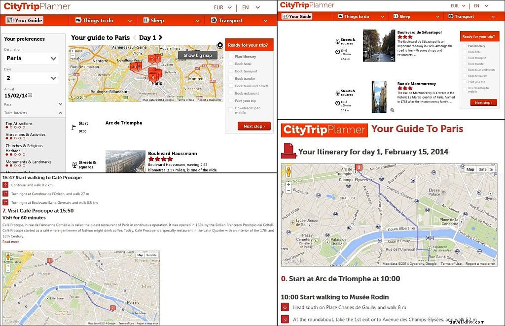The image size is (505, 326).
Task: Switch itinerary day 1 map to Satellite view
Action: click(x=485, y=169)
